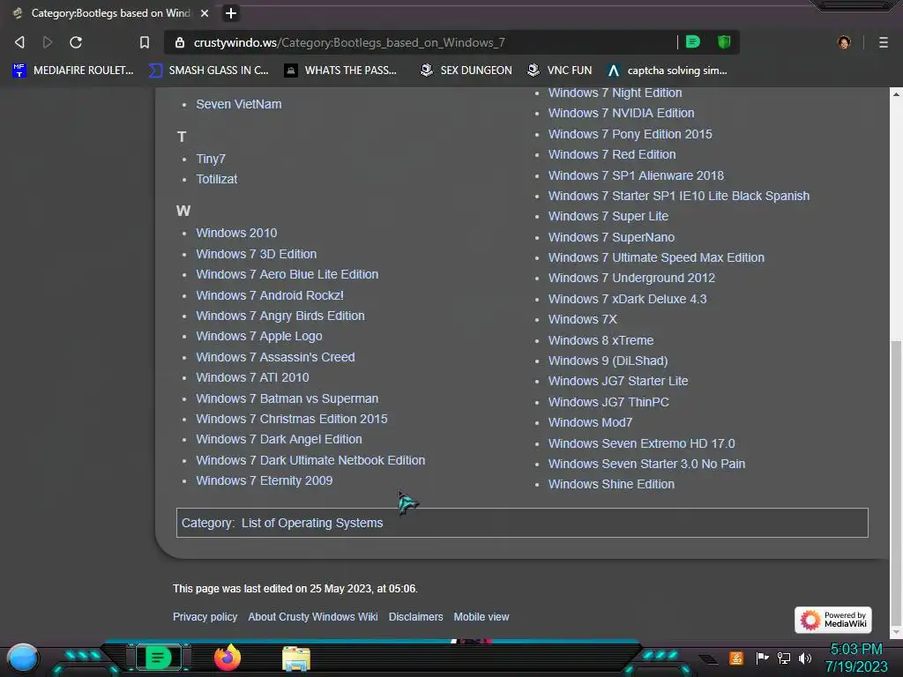Open Windows 8 xTreme link
The image size is (903, 677).
[x=601, y=341]
